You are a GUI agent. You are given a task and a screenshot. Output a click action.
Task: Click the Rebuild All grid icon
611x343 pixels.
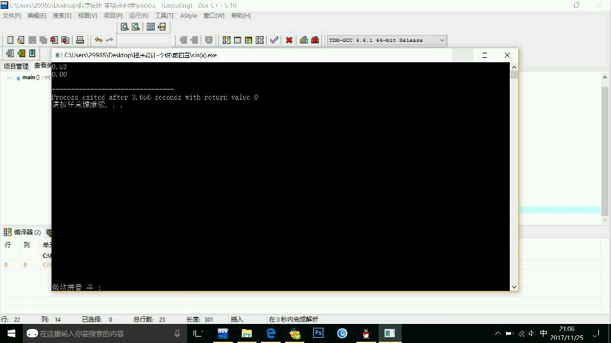click(260, 40)
